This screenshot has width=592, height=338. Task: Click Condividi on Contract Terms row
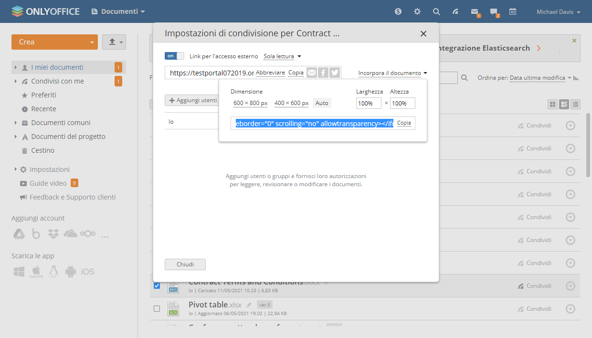coord(535,286)
